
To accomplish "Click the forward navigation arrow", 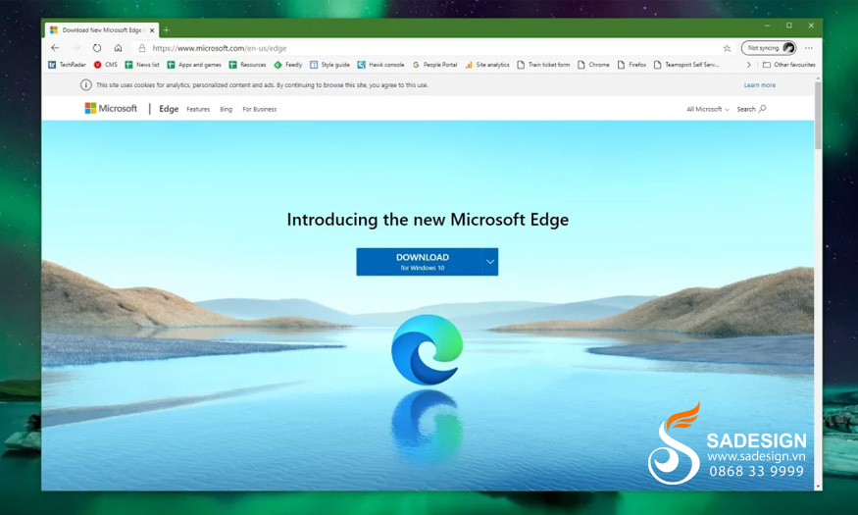I will (x=76, y=48).
